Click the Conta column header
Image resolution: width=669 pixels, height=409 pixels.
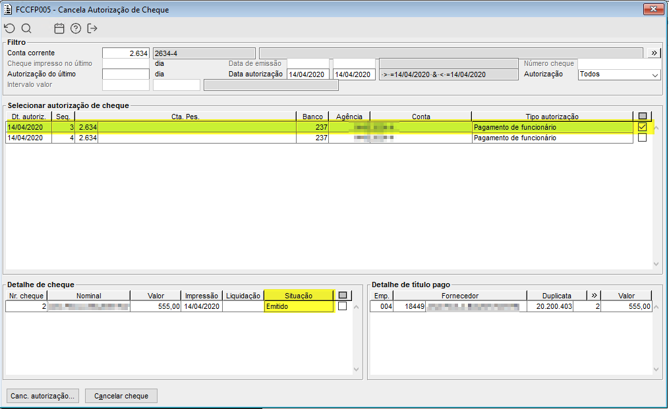pos(421,117)
